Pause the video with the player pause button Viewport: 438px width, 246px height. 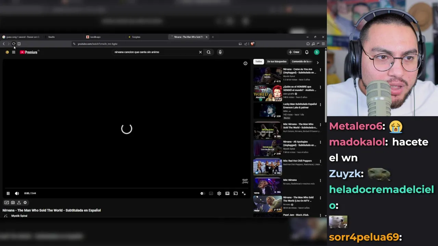click(8, 193)
